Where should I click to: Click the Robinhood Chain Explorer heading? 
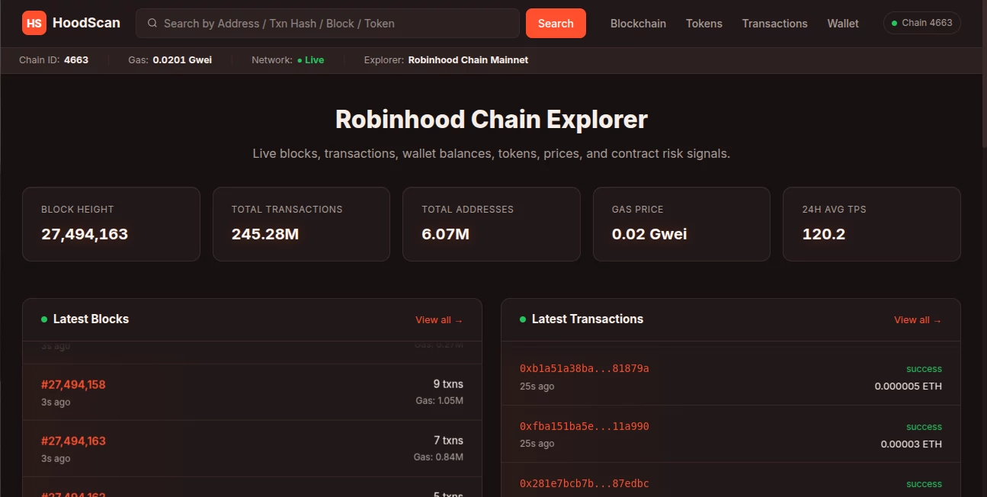point(492,120)
